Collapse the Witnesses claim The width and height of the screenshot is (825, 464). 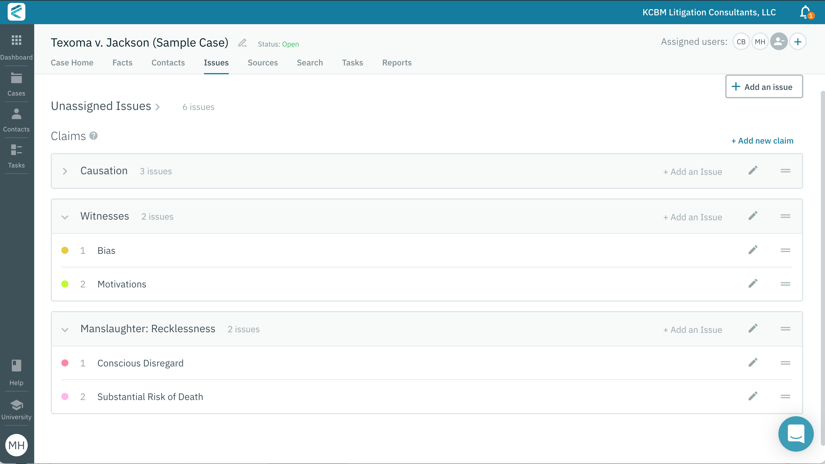pos(65,217)
